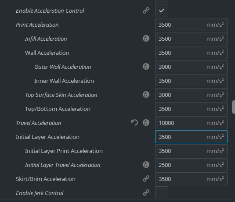Click the Top/Bottom Acceleration value box
This screenshot has width=235, height=202.
point(191,109)
